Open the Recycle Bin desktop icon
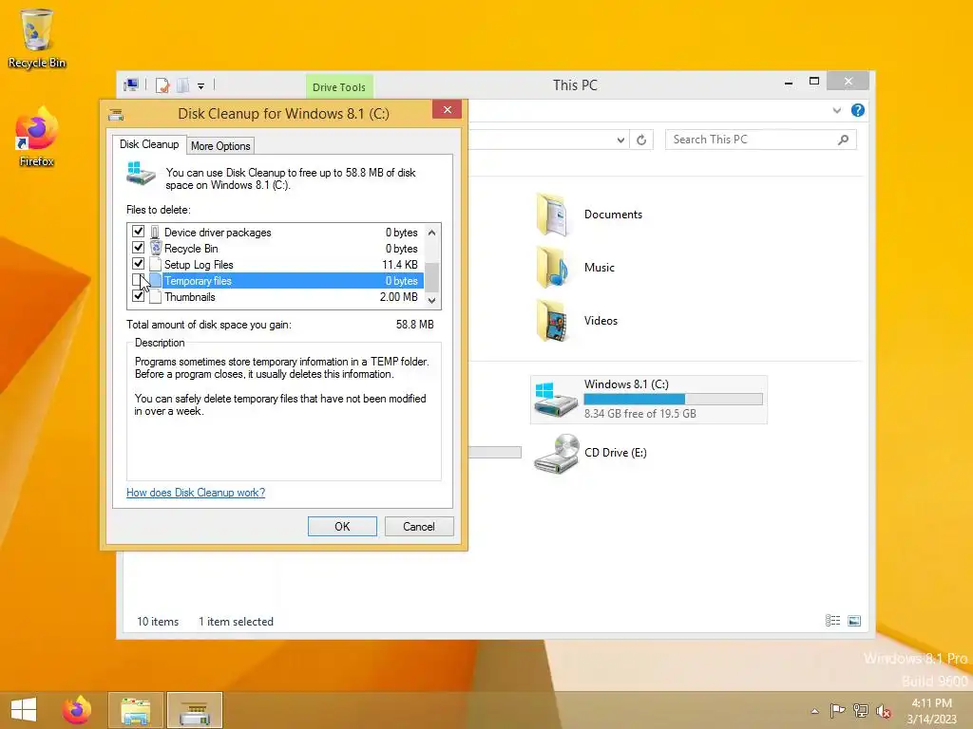The height and width of the screenshot is (729, 973). [37, 38]
